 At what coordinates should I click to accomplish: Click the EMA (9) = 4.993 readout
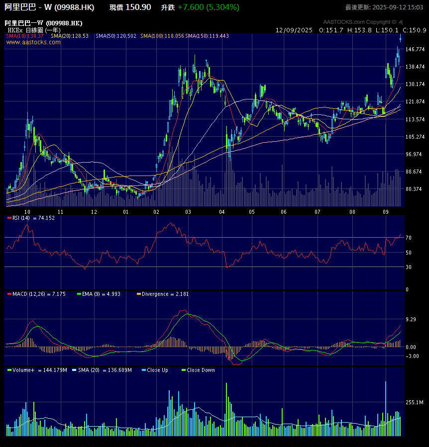pos(102,294)
